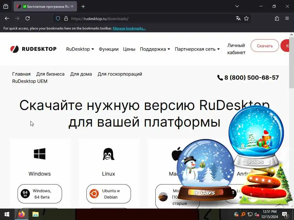Click the muted volume tray icon
This screenshot has height=220, width=294.
pos(257,214)
